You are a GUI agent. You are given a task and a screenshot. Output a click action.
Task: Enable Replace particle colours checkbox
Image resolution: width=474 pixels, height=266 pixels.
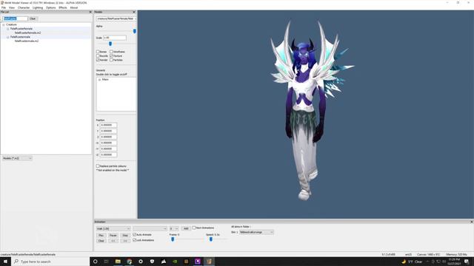click(98, 166)
